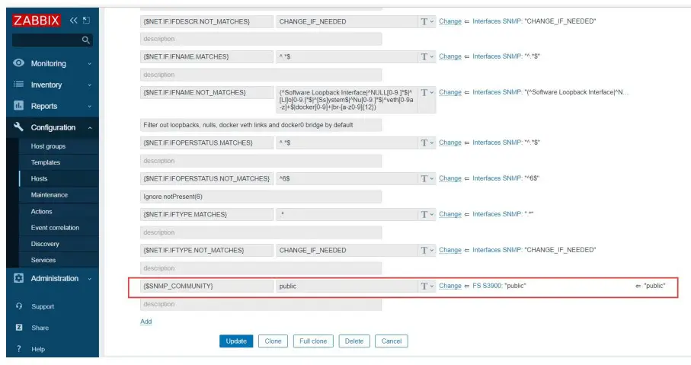Open type dropdown for IFOPERSTATUS.NOT_MATCHES macro
The image size is (691, 365).
(x=427, y=178)
